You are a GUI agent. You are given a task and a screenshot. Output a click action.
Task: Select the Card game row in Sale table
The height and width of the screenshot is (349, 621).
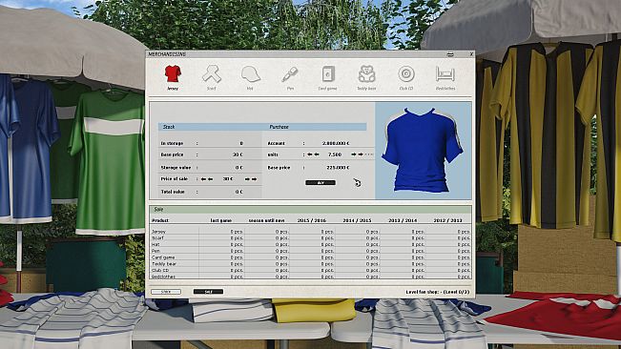(311, 257)
